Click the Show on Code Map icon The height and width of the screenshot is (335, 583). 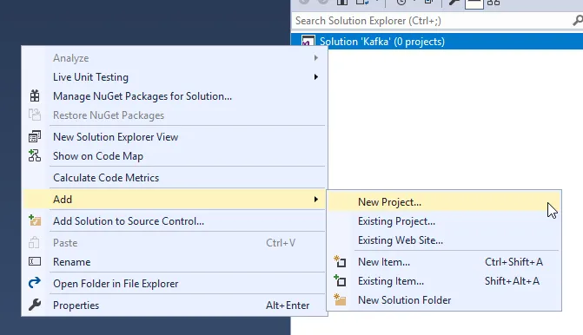pyautogui.click(x=35, y=155)
